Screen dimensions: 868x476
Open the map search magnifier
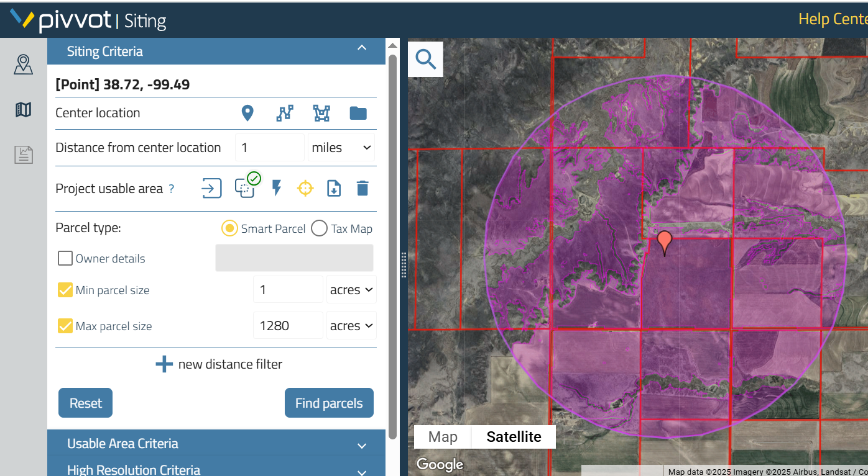(426, 60)
